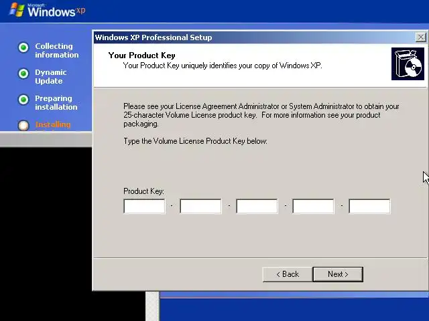Focus the first Product Key field

click(x=145, y=206)
